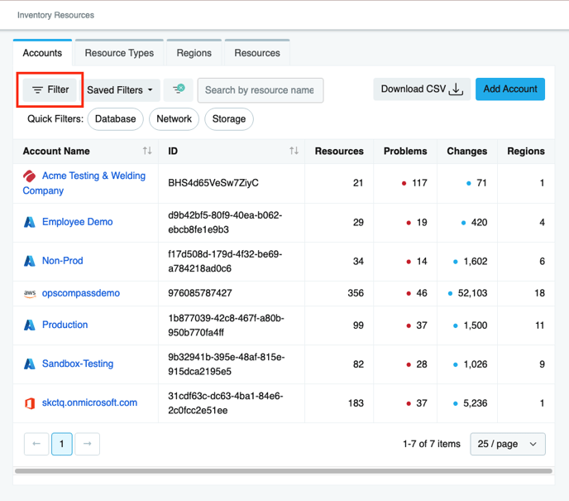This screenshot has height=501, width=569.
Task: Toggle the Database quick filter
Action: pyautogui.click(x=116, y=118)
